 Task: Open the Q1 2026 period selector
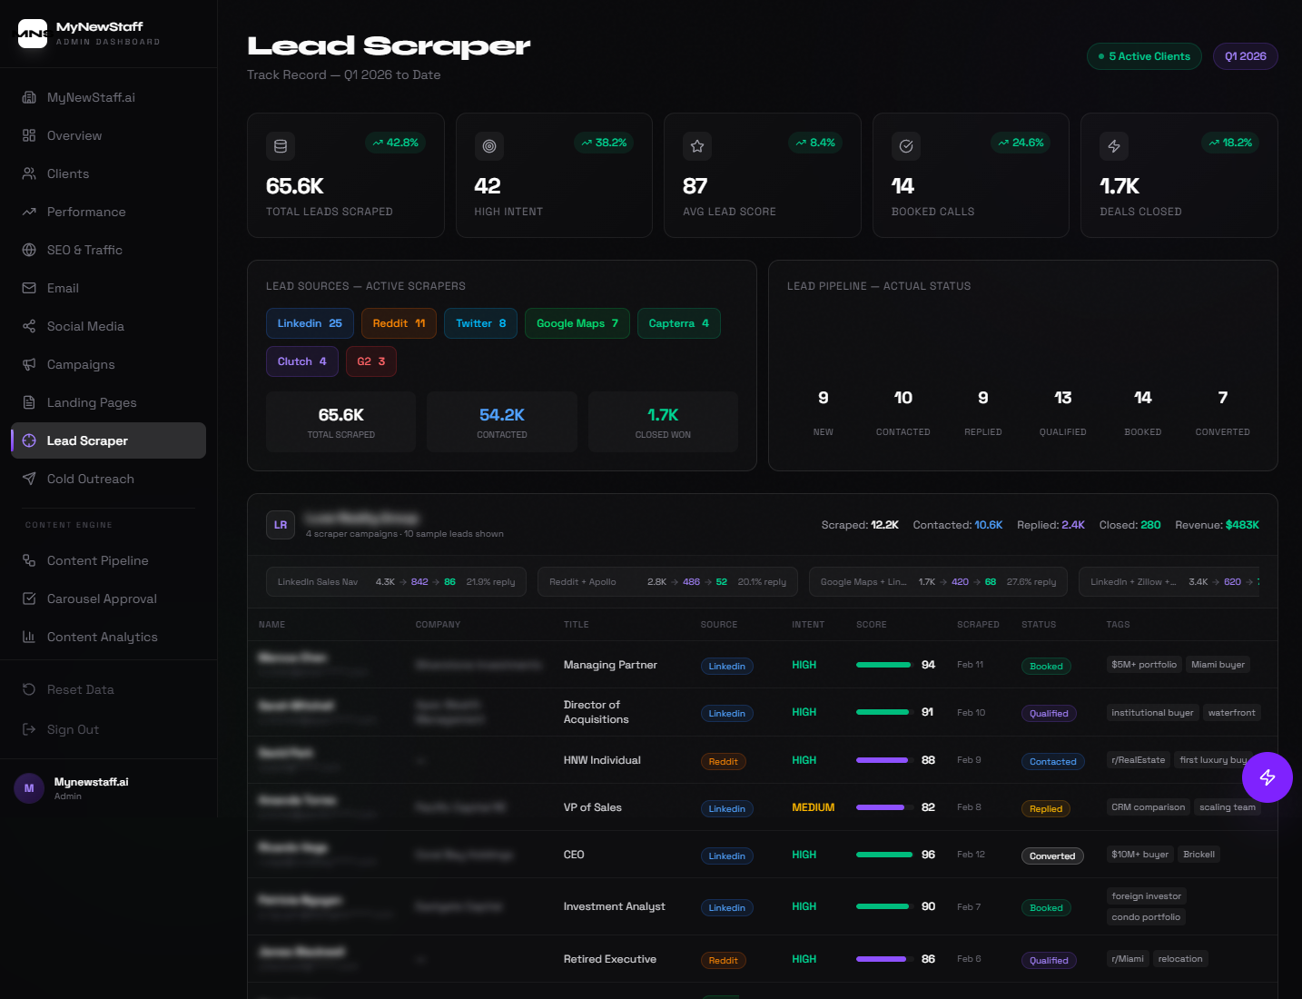[x=1245, y=55]
